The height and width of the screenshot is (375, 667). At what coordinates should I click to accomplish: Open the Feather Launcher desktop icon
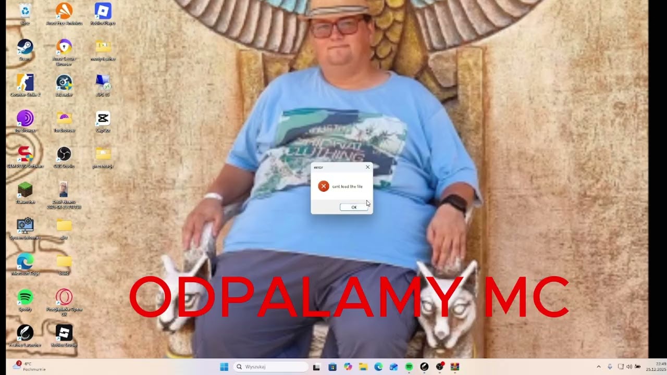pos(25,335)
